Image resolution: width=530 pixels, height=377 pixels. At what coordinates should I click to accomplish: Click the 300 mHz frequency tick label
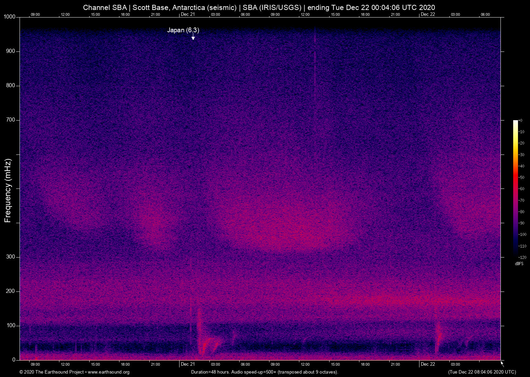11,257
